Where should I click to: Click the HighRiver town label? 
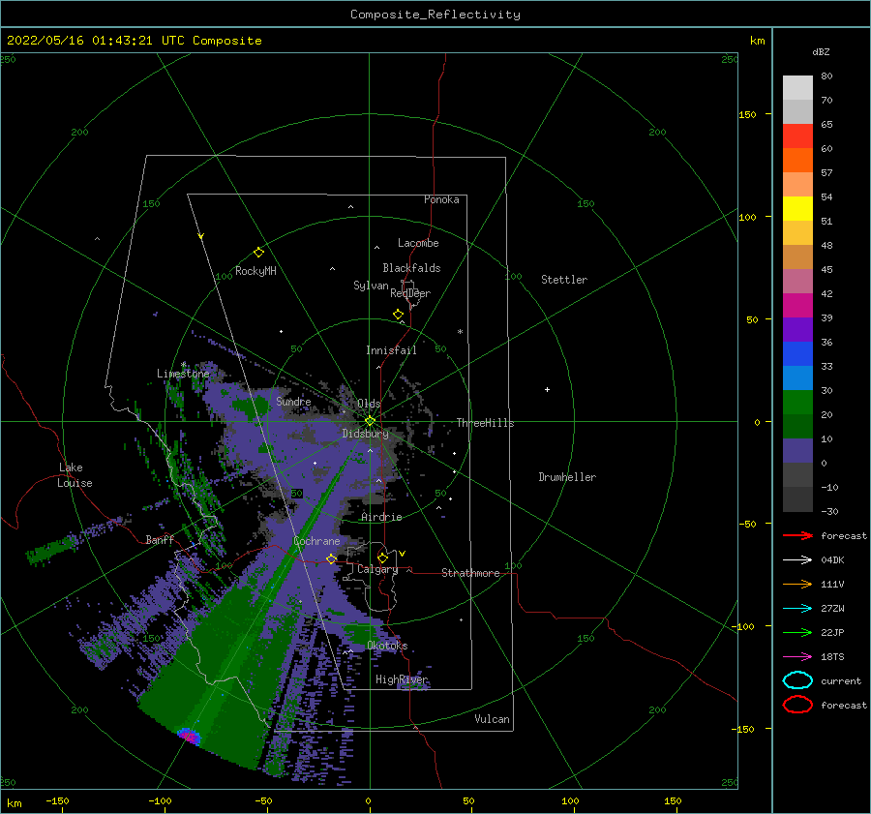tap(402, 679)
